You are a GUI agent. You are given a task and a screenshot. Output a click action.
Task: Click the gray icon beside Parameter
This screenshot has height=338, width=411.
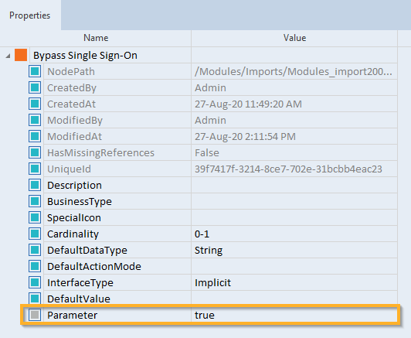coord(35,315)
